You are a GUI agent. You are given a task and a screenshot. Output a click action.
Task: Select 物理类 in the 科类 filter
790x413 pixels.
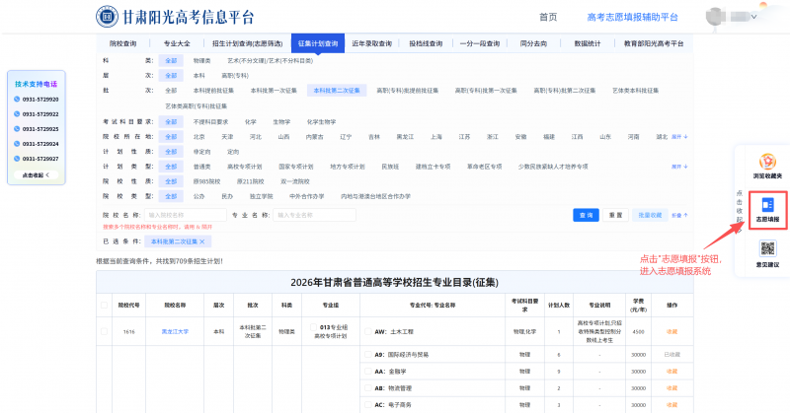point(202,61)
